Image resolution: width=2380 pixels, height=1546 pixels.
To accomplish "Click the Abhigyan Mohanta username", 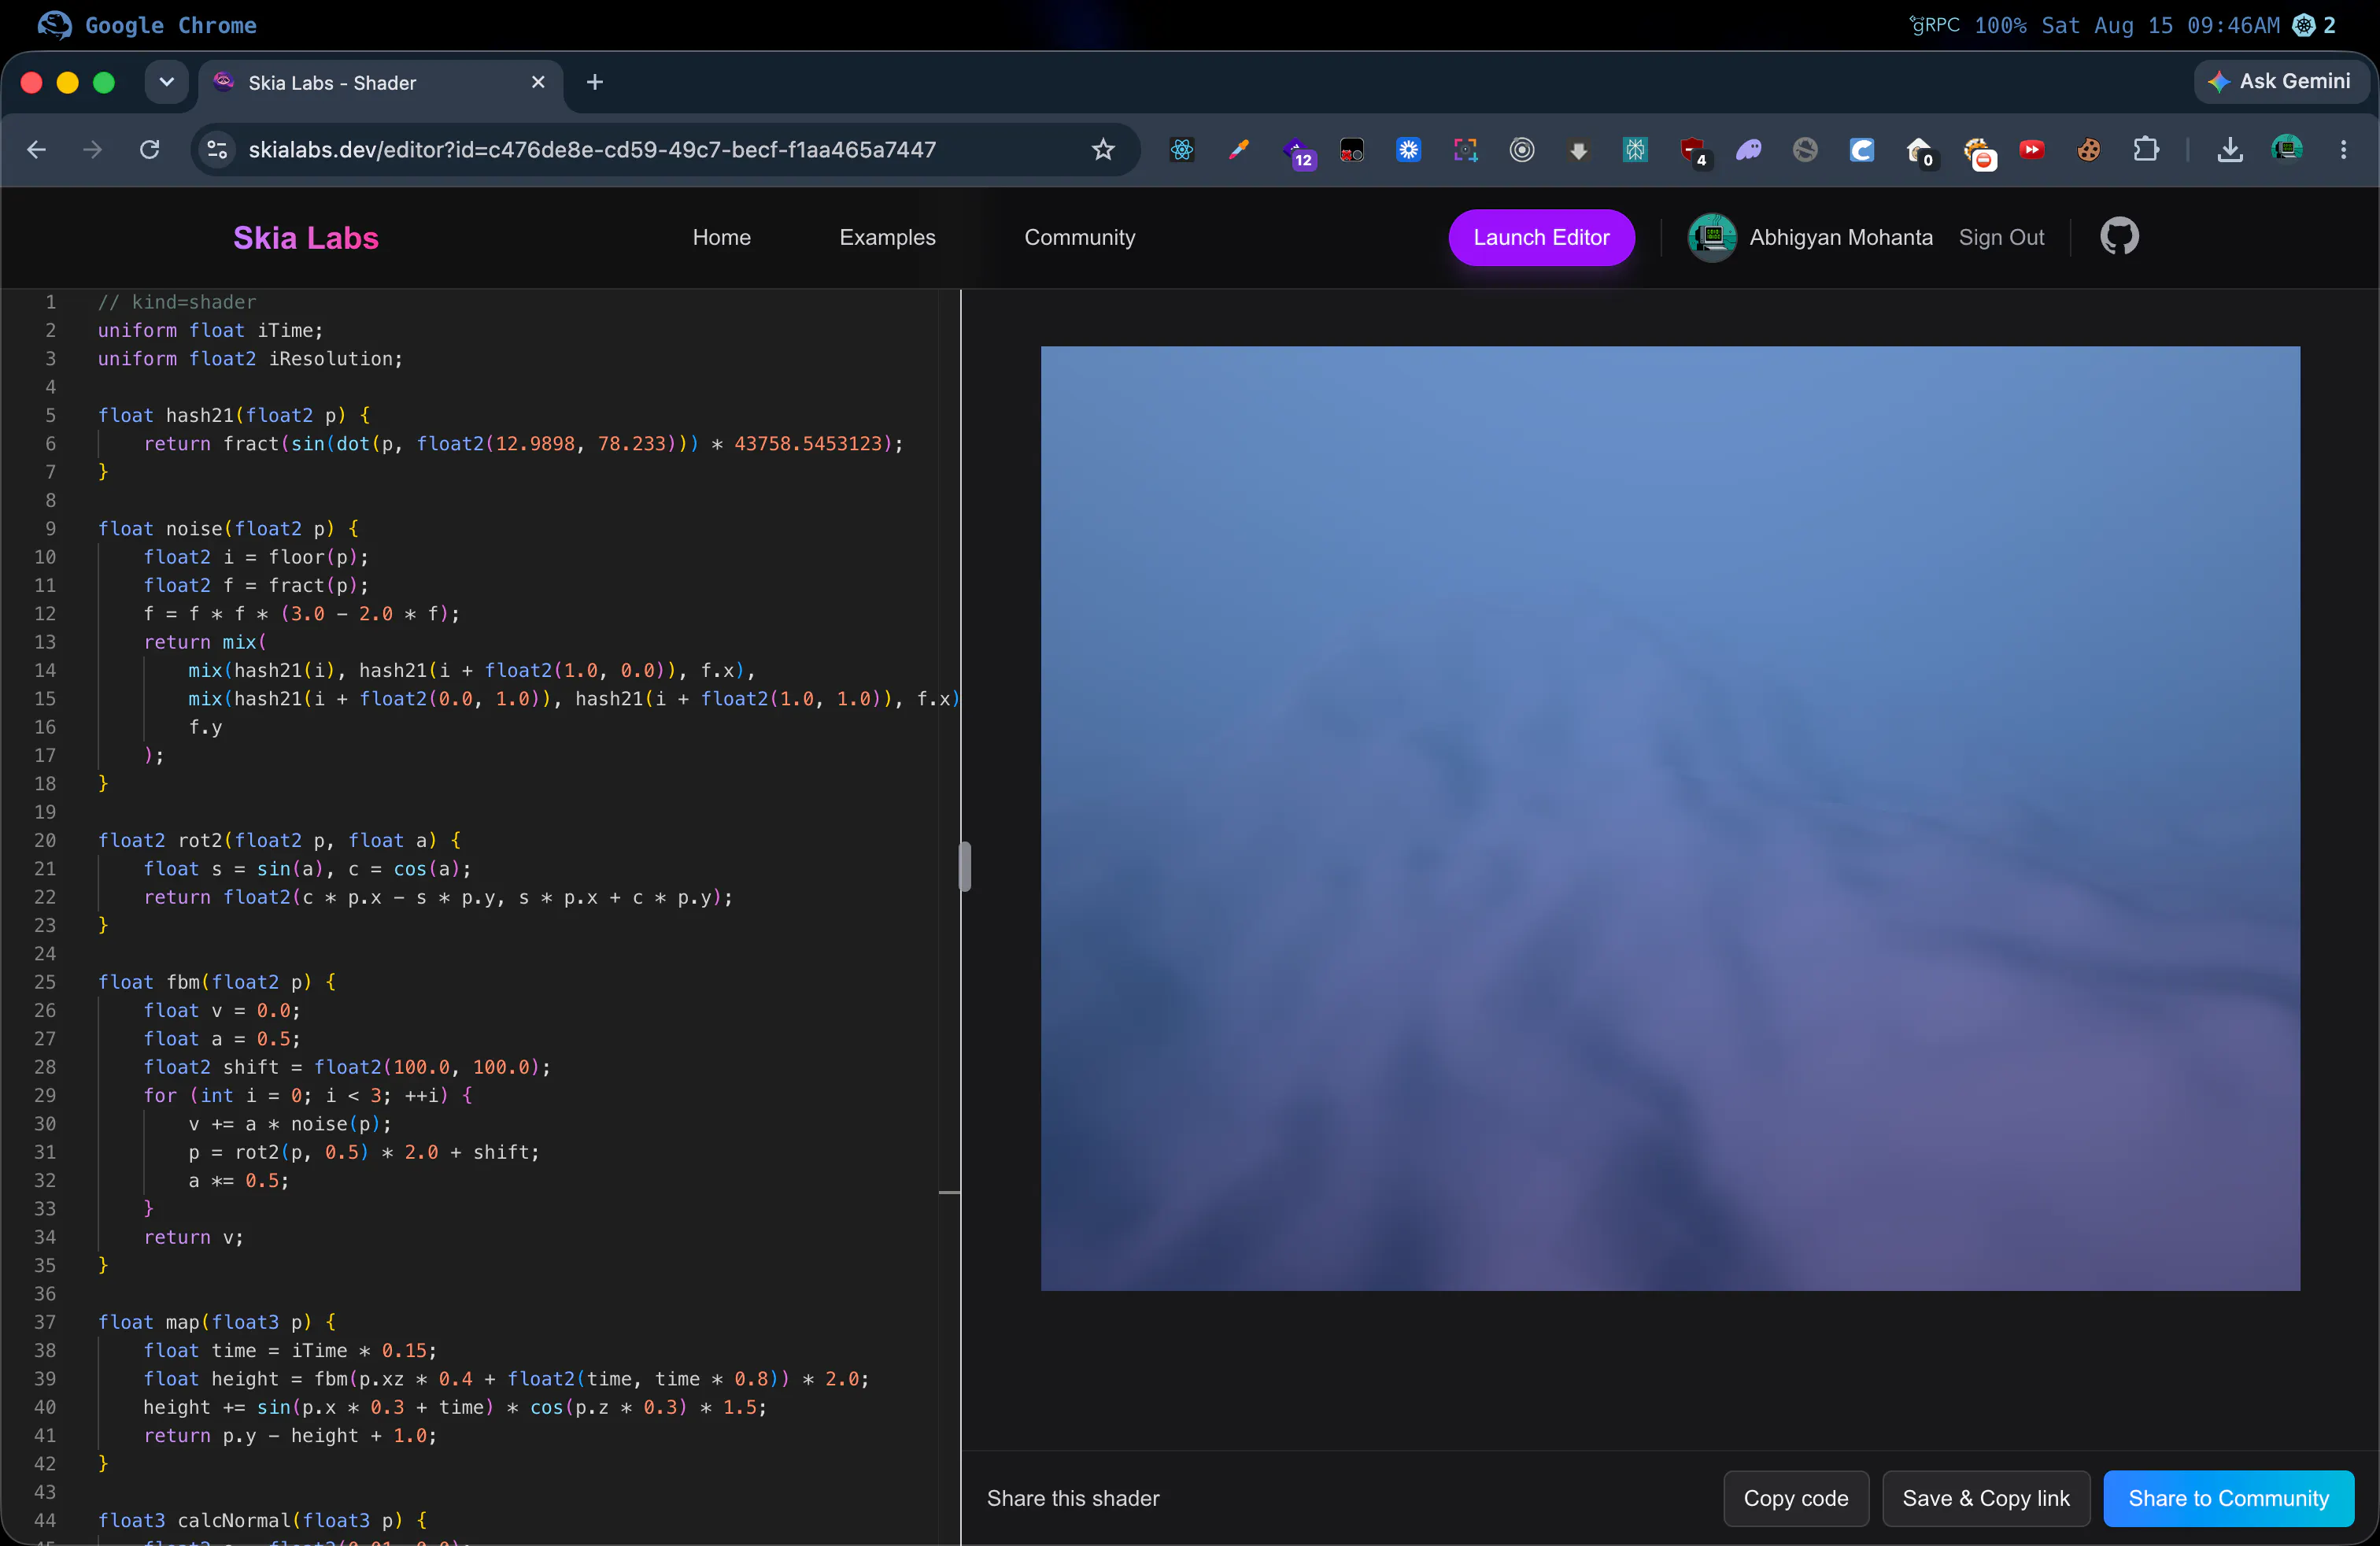I will 1840,237.
